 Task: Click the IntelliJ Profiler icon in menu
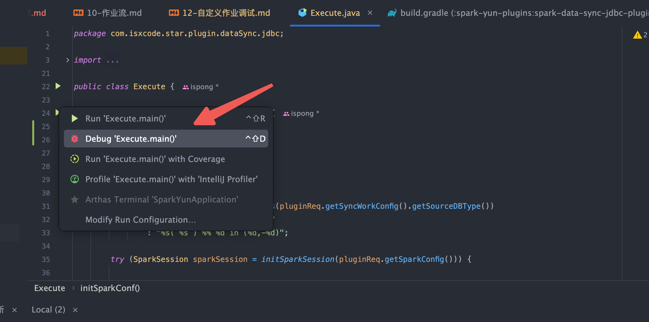[x=75, y=179]
